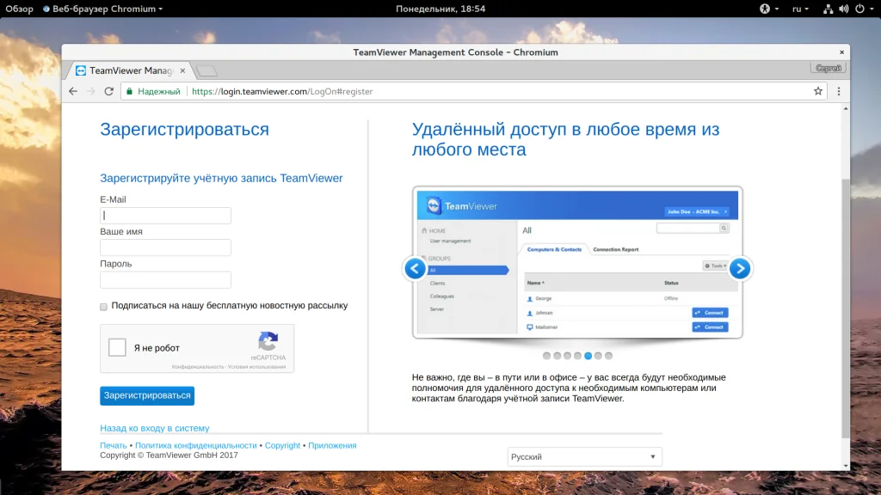881x495 pixels.
Task: Check the "Я не робот" reCAPTCHA box
Action: (x=118, y=348)
